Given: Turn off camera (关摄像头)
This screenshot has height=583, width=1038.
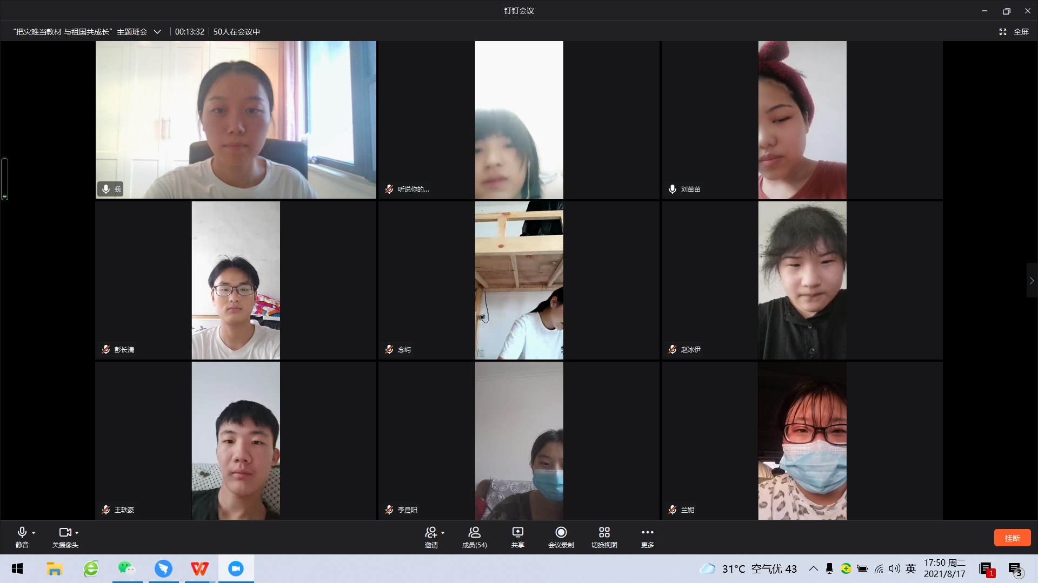Looking at the screenshot, I should pos(65,533).
